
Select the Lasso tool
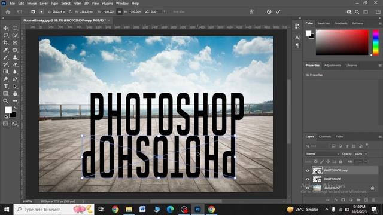tap(5, 36)
